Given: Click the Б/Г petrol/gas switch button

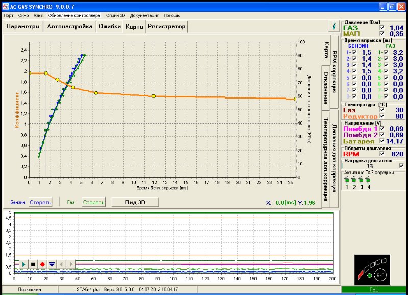Looking at the screenshot, I should [380, 275].
